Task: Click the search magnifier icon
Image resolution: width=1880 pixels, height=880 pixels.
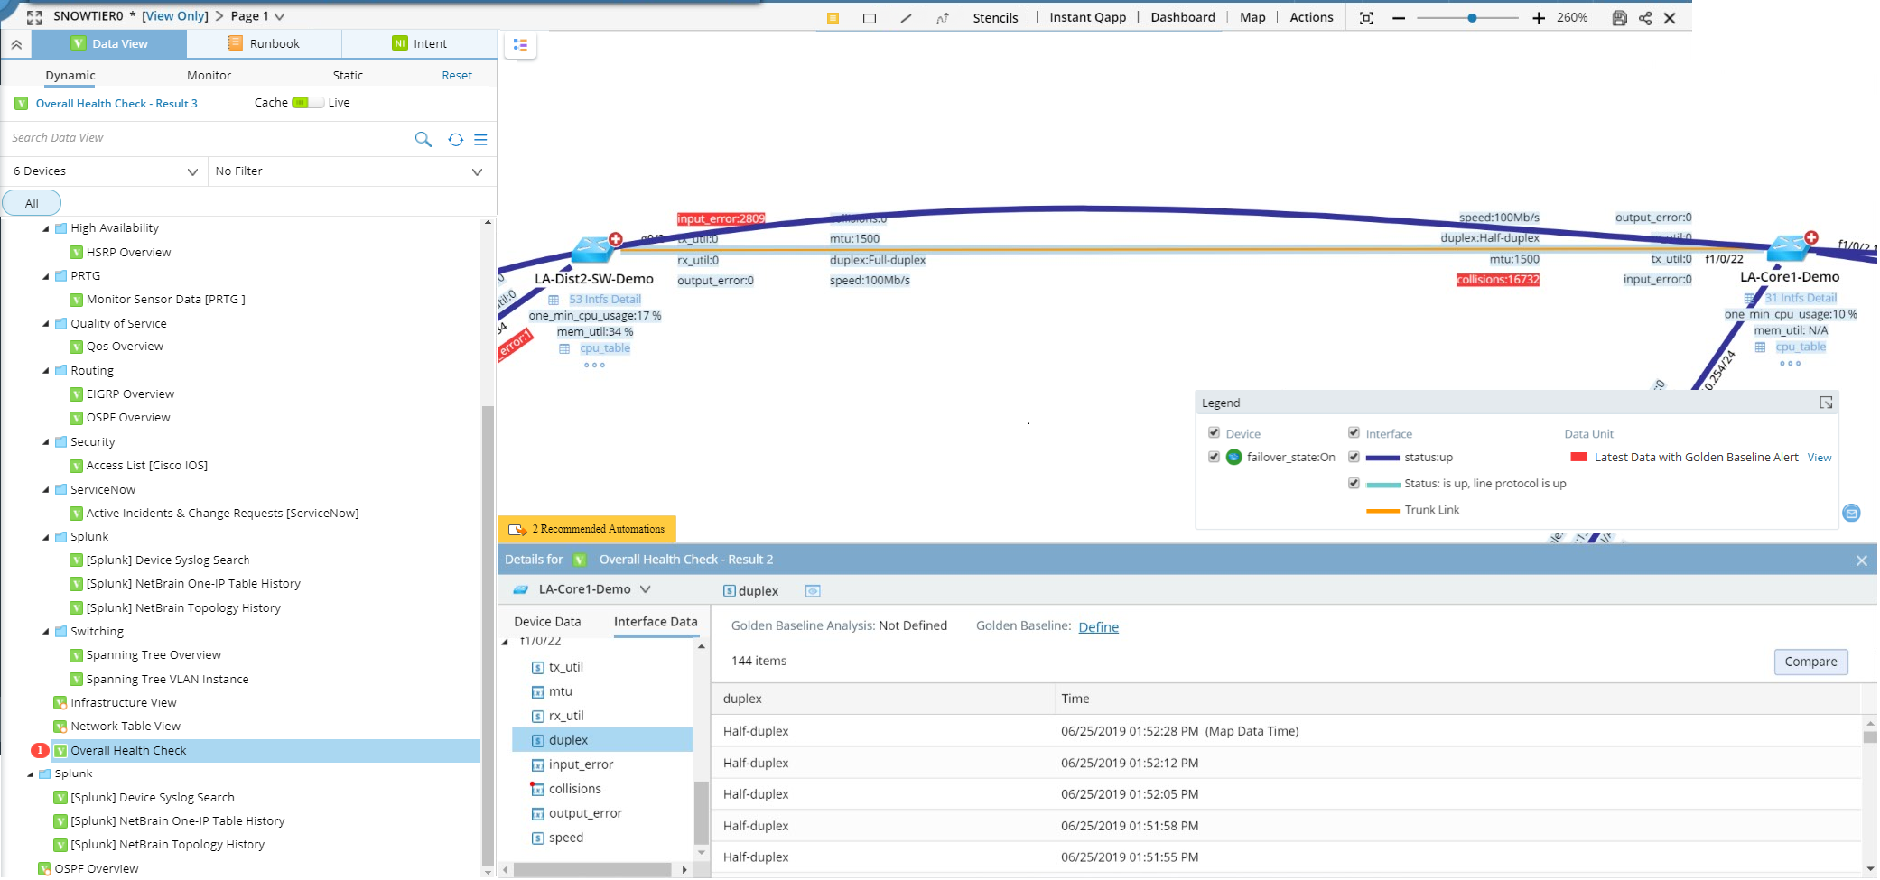Action: pyautogui.click(x=423, y=139)
